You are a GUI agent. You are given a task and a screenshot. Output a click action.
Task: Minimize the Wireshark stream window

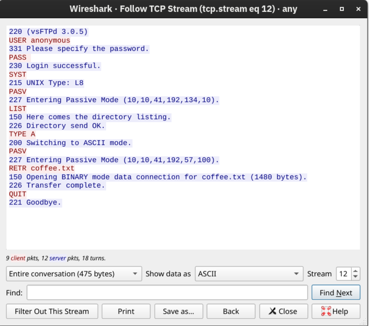coord(325,9)
